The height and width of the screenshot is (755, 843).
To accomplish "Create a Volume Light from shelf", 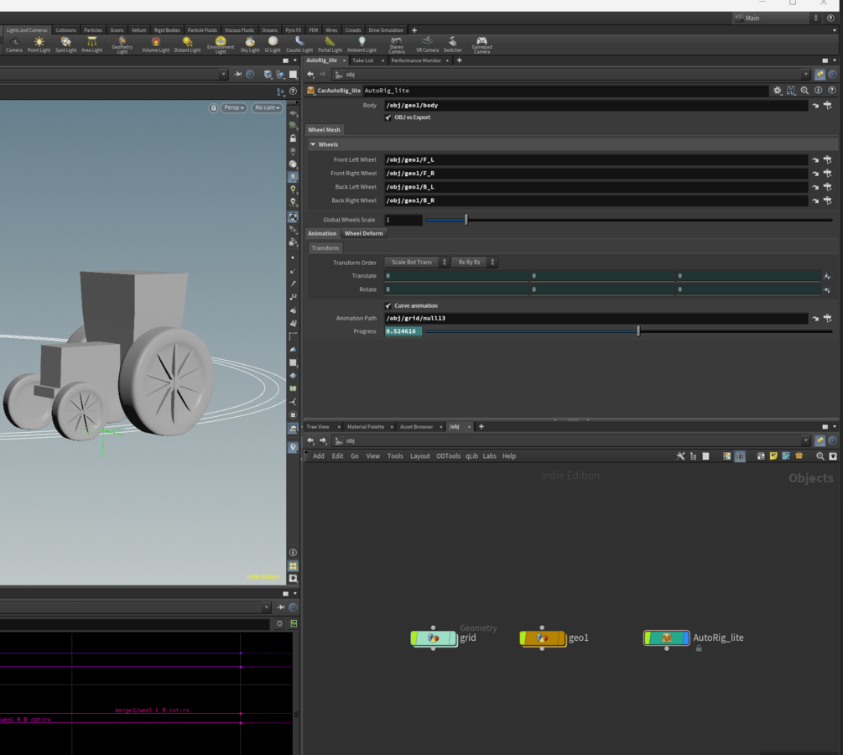I will 155,44.
